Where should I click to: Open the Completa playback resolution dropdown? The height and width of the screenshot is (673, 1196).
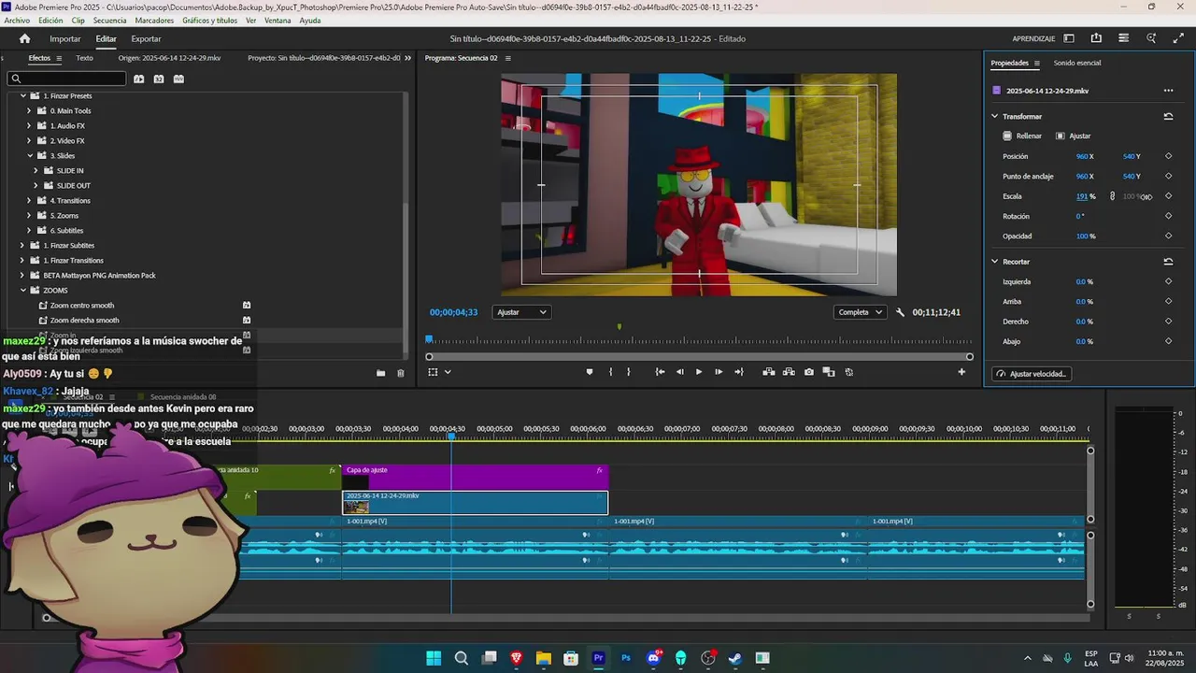pos(860,312)
